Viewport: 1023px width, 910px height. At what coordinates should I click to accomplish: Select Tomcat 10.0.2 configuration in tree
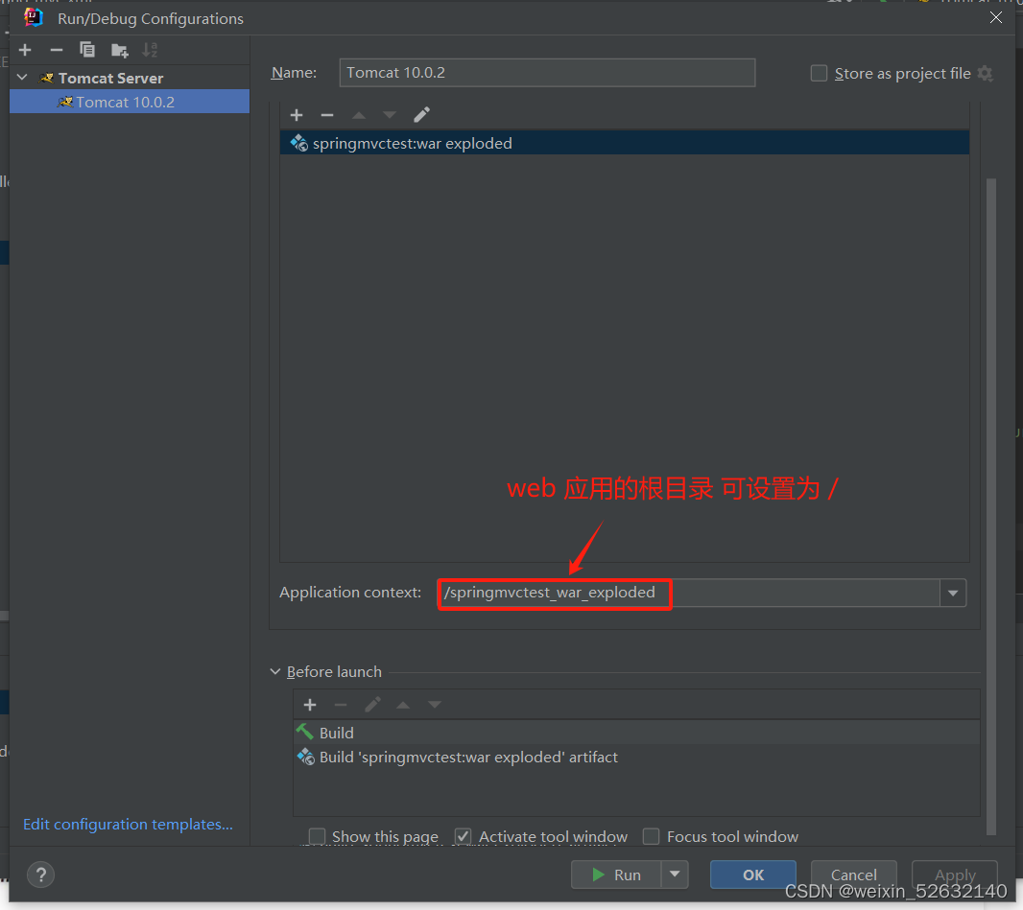130,102
